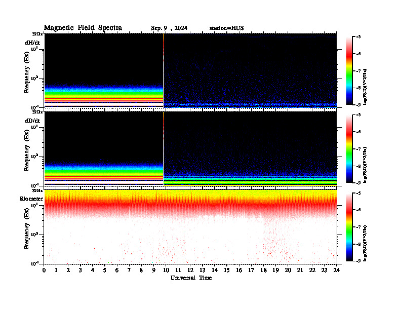Click the "Frequency (Hz)" label of dH/dt panel
The height and width of the screenshot is (310, 401).
pyautogui.click(x=27, y=72)
